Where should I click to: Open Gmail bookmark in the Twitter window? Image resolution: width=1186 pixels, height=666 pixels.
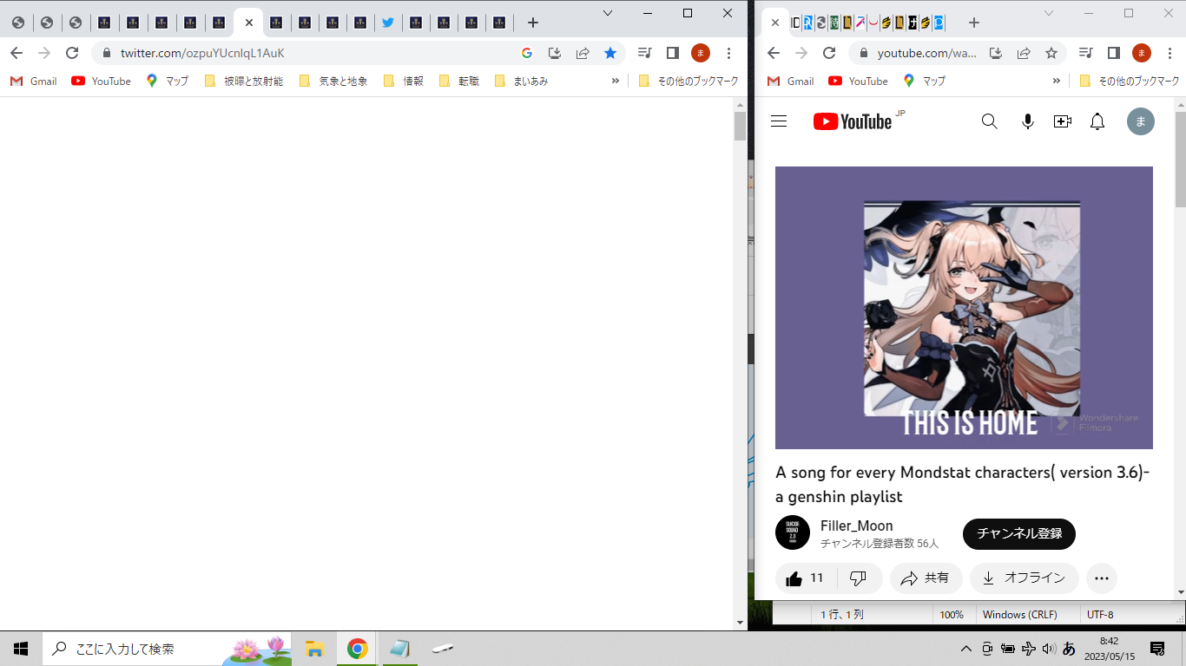[x=33, y=81]
